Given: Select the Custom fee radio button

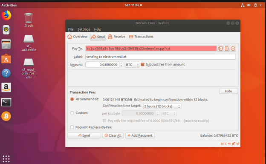Looking at the screenshot, I should pyautogui.click(x=72, y=113).
